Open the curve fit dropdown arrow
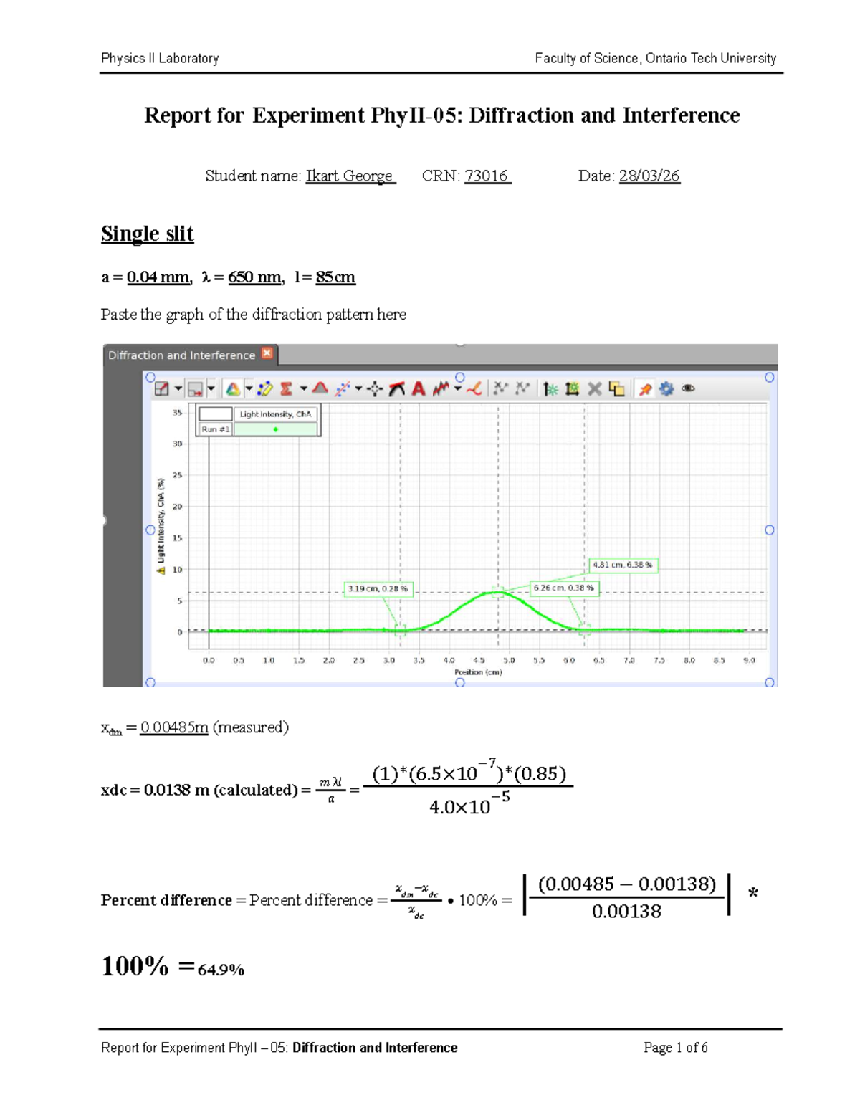 pos(358,389)
